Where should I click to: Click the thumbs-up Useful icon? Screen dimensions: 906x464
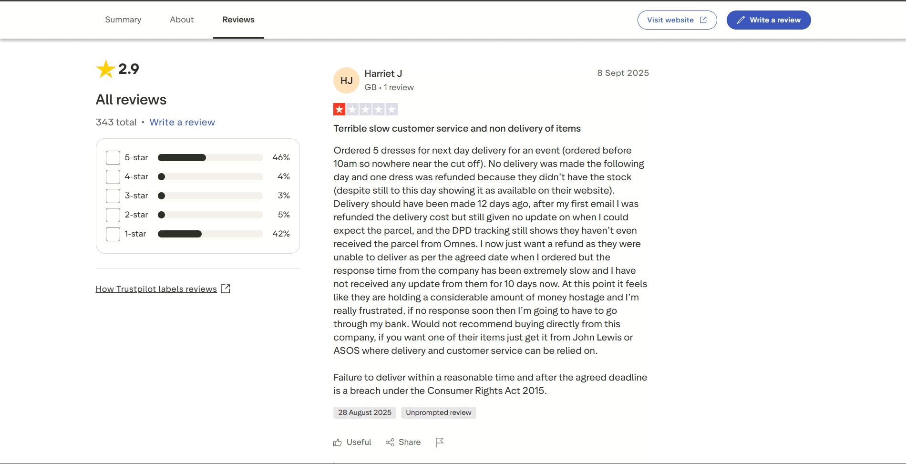(x=338, y=442)
